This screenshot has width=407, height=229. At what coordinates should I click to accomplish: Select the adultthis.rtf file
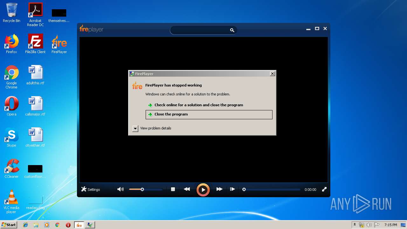pyautogui.click(x=35, y=75)
